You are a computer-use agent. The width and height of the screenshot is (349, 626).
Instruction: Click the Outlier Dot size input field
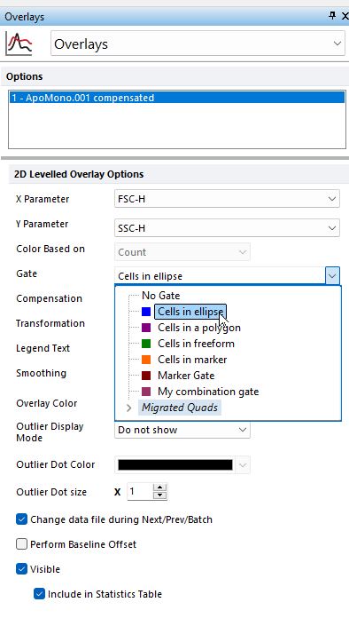click(140, 491)
